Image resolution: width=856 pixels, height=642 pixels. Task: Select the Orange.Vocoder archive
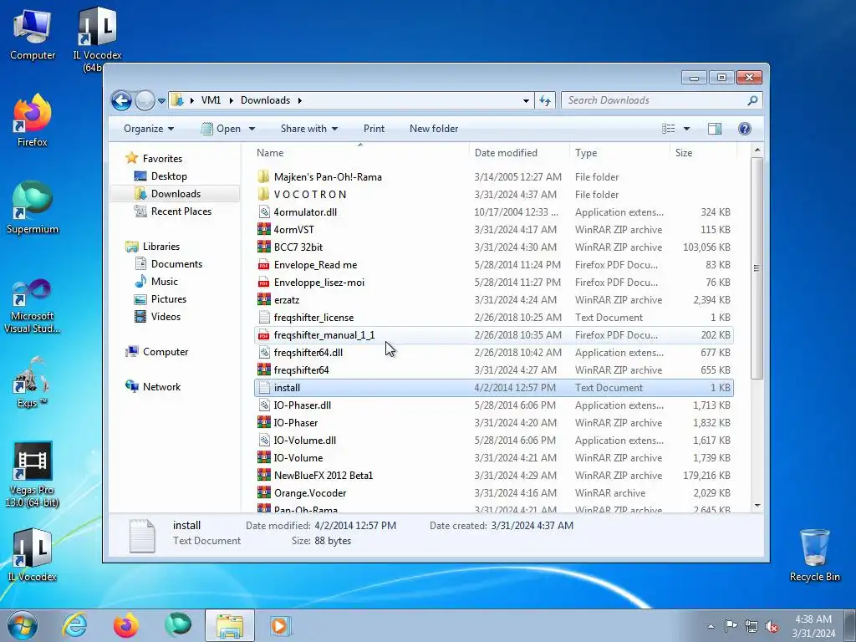(x=493, y=493)
